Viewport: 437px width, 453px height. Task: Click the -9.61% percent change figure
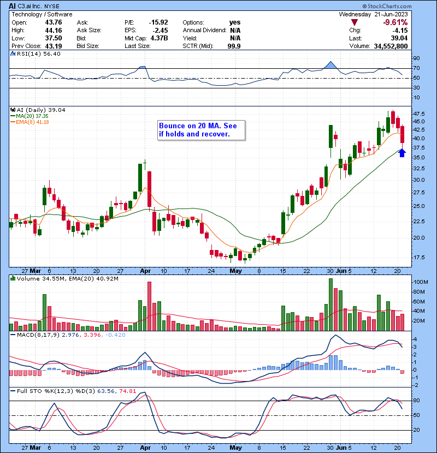[395, 22]
